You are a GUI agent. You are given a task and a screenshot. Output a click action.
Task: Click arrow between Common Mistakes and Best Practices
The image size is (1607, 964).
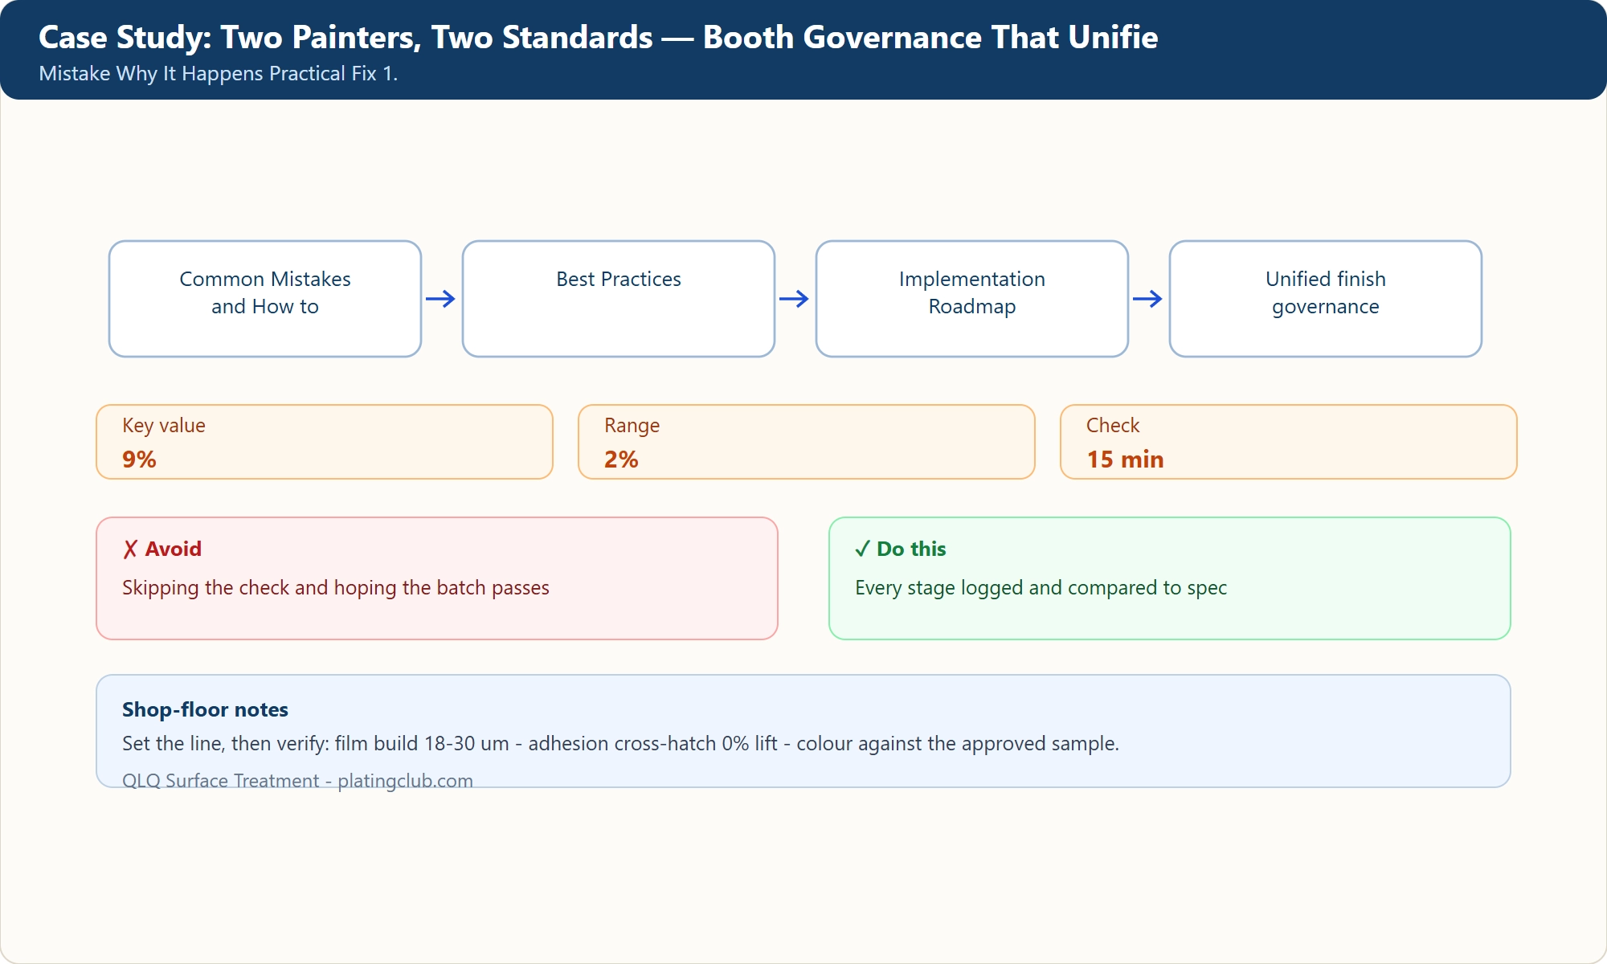[x=441, y=299]
